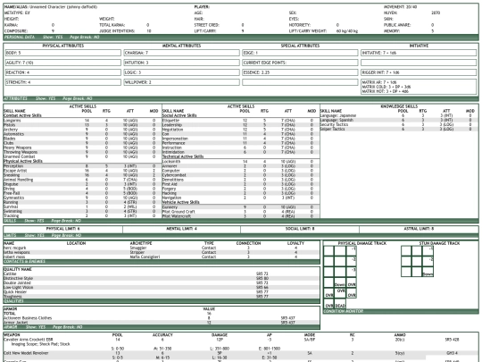Click the AGILITY: 7 (10) attribute field
The image size is (482, 362).
pyautogui.click(x=63, y=63)
